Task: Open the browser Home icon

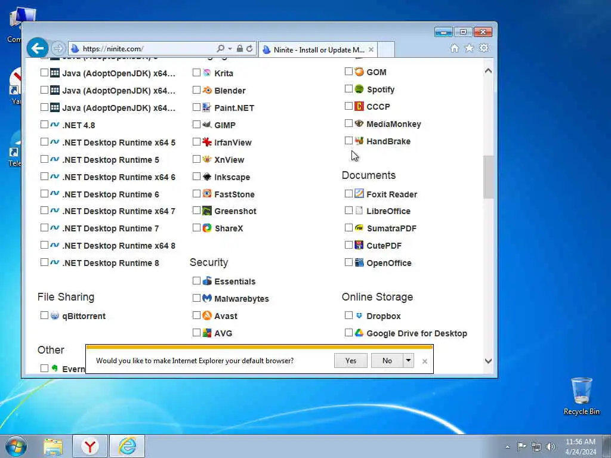Action: tap(454, 48)
